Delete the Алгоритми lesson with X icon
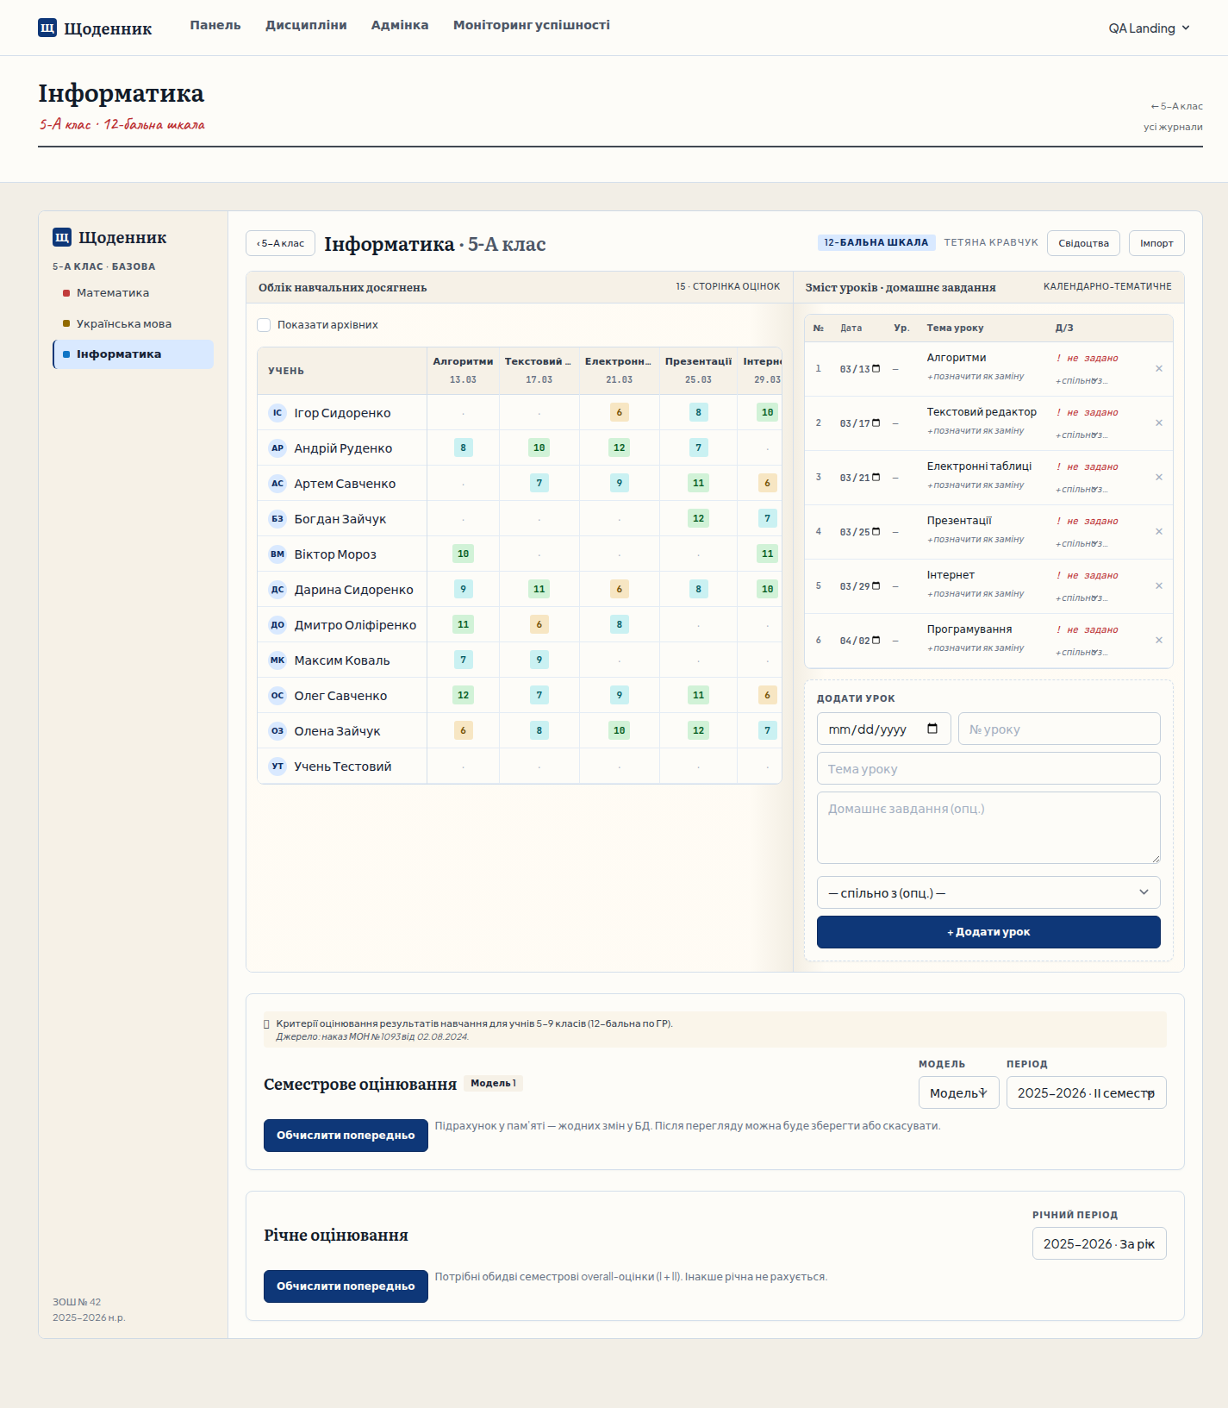The image size is (1228, 1408). [1159, 368]
